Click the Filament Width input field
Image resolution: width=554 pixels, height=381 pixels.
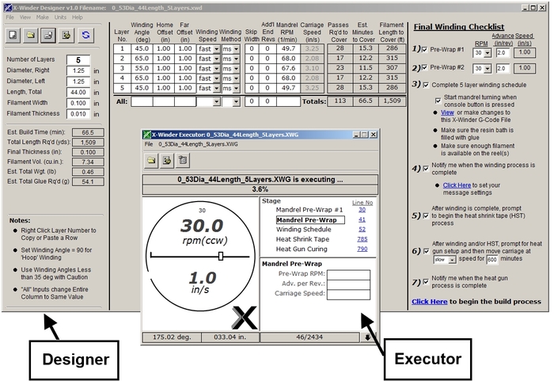click(x=78, y=103)
